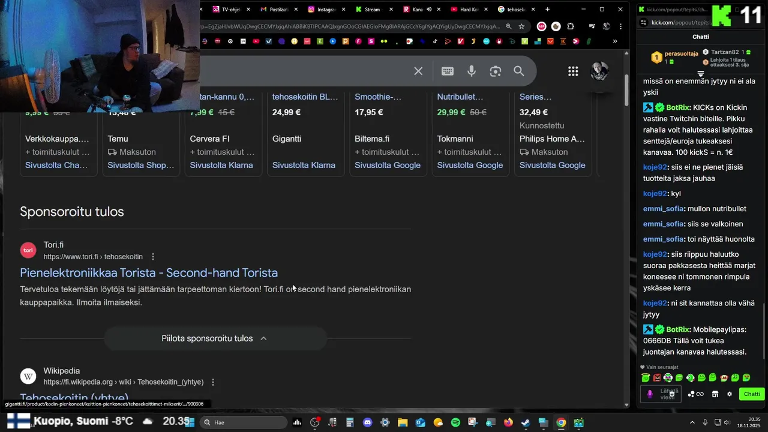Screen dimensions: 768x432
Task: Open Steam from the taskbar
Action: pyautogui.click(x=526, y=422)
